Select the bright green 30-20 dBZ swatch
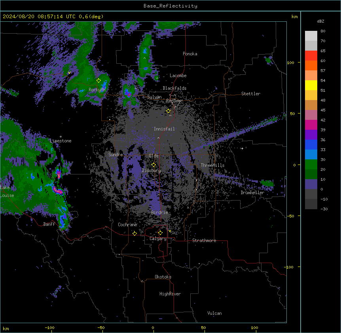The image size is (341, 333). point(311,165)
